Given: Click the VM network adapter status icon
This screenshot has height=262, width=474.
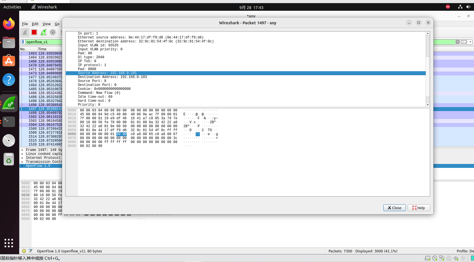Looking at the screenshot, I should pos(442,258).
